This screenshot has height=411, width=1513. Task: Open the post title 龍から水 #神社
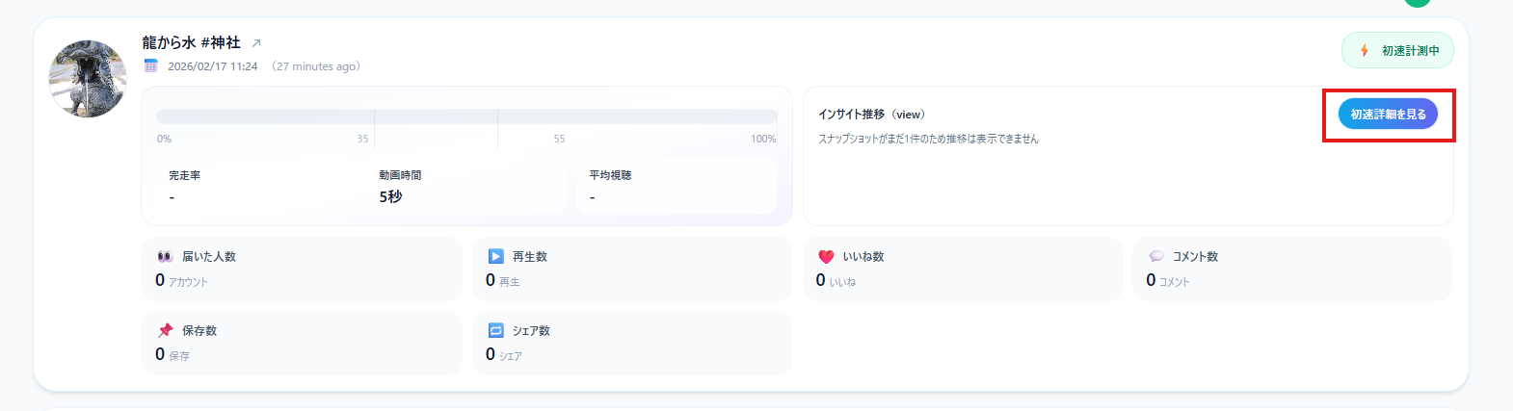click(191, 43)
